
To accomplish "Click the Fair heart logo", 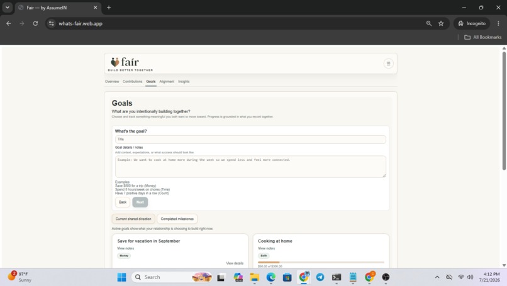I will 114,62.
